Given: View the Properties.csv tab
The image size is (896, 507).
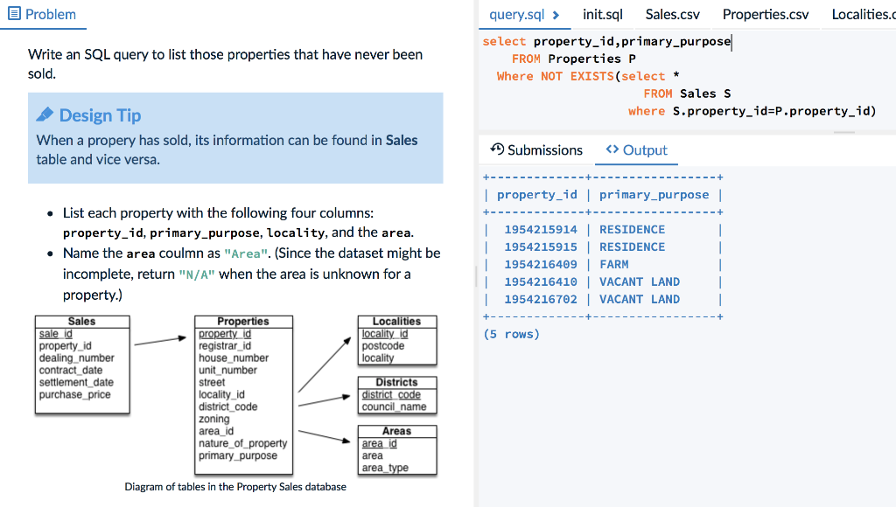Looking at the screenshot, I should tap(765, 14).
